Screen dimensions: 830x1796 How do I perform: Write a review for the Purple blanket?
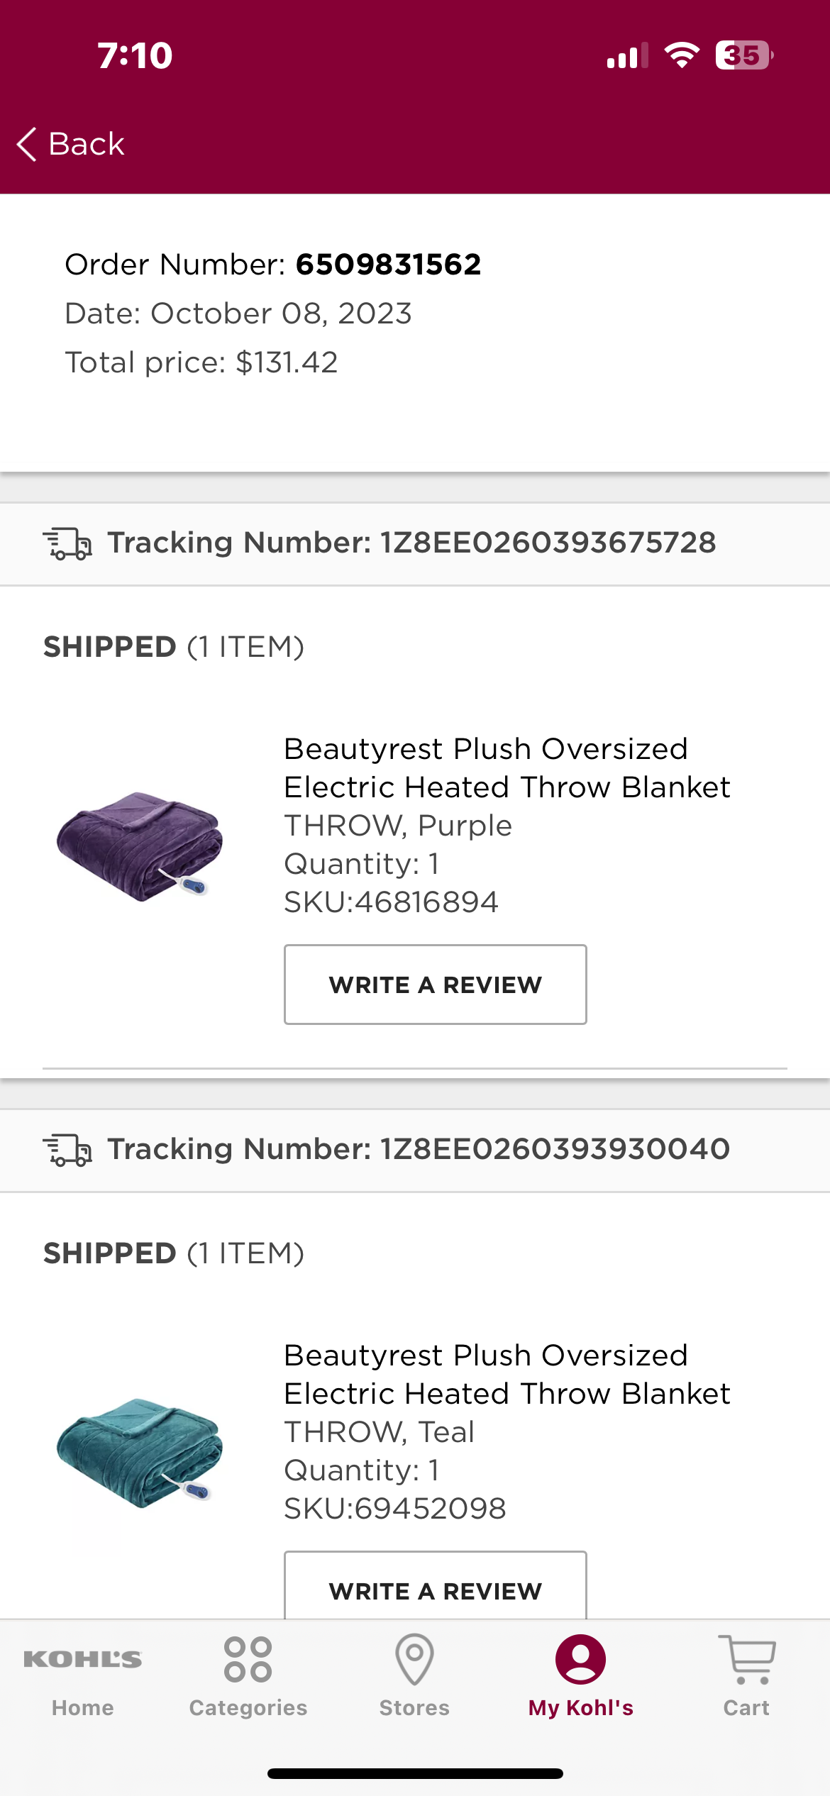click(436, 985)
